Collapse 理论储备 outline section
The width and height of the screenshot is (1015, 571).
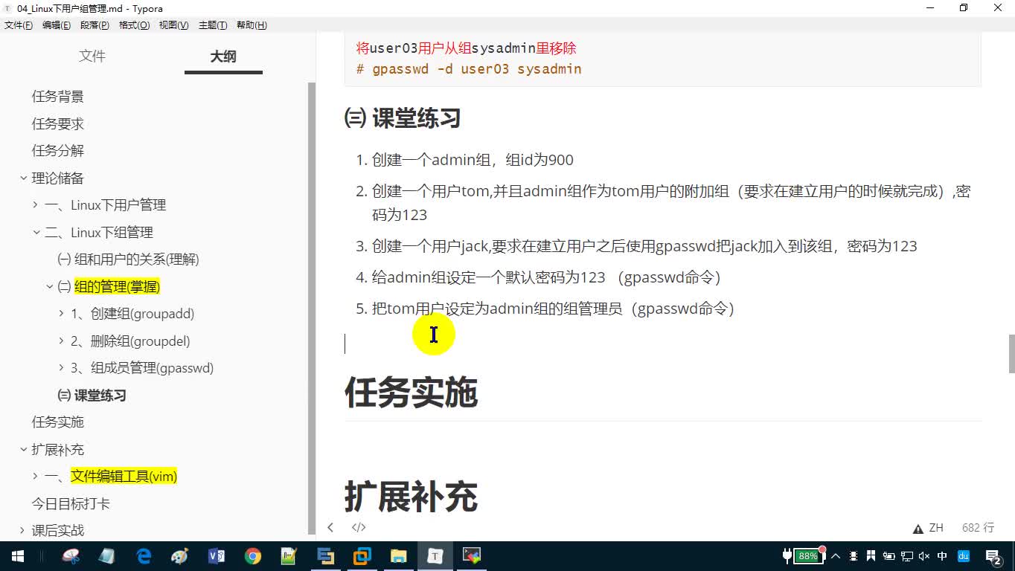23,178
